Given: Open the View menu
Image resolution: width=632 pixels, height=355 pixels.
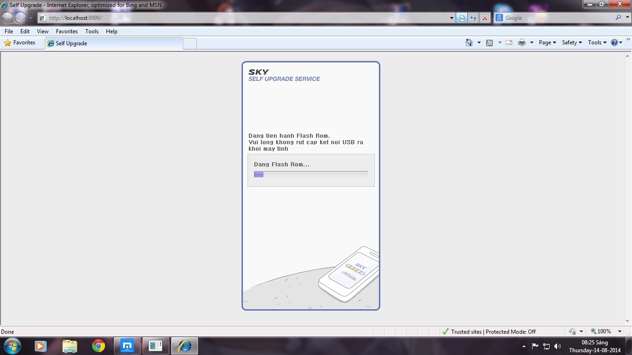Looking at the screenshot, I should pos(43,31).
